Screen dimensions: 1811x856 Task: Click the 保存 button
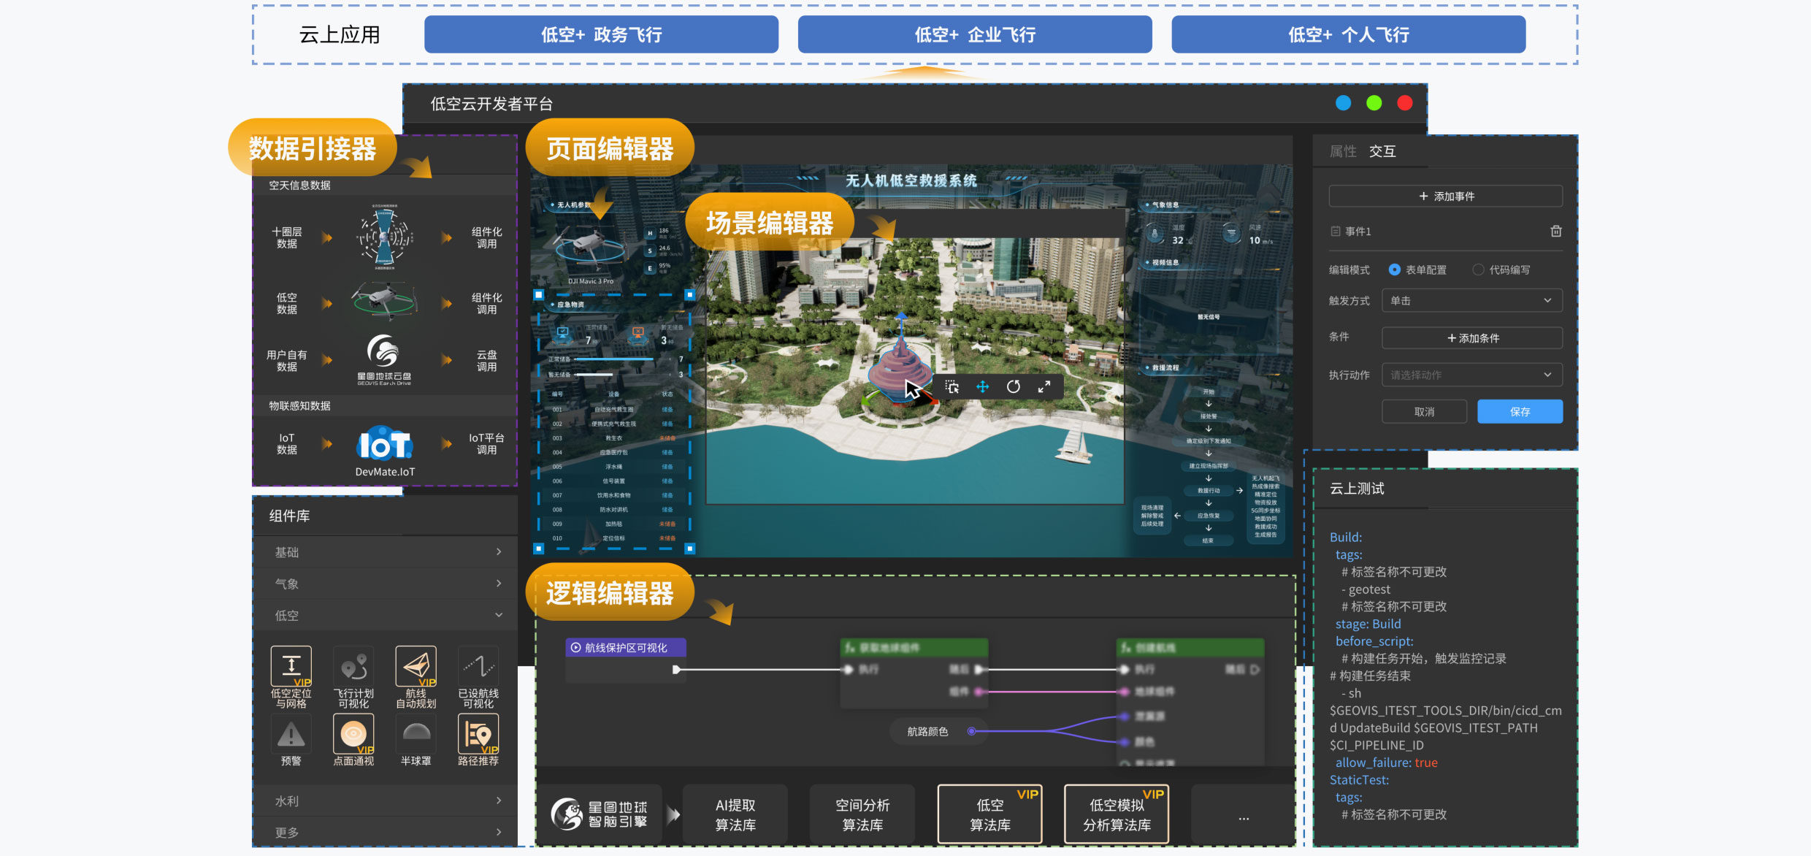(1520, 411)
